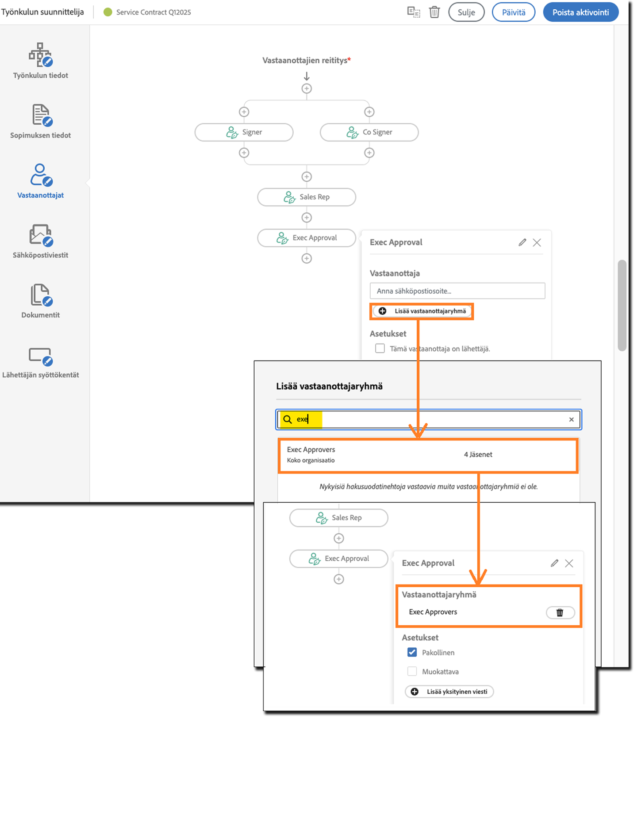Click plus node below Co Signer
This screenshot has width=637, height=834.
(369, 153)
